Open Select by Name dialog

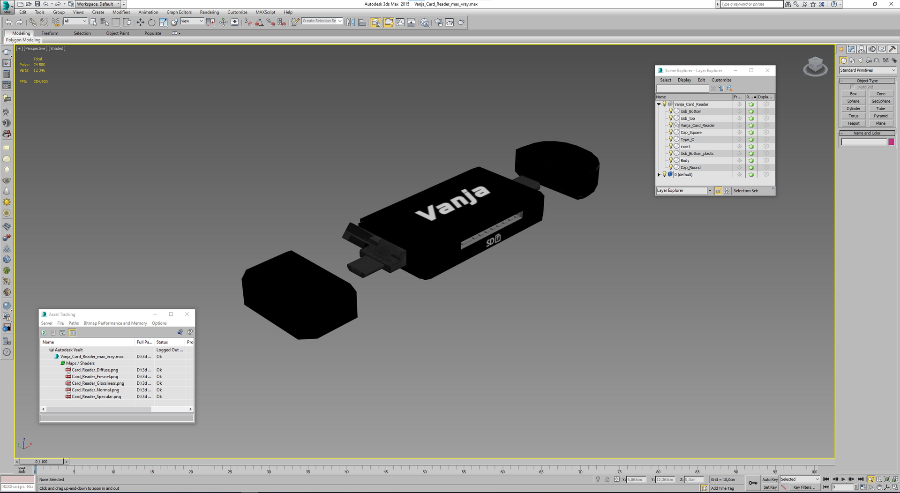[104, 22]
